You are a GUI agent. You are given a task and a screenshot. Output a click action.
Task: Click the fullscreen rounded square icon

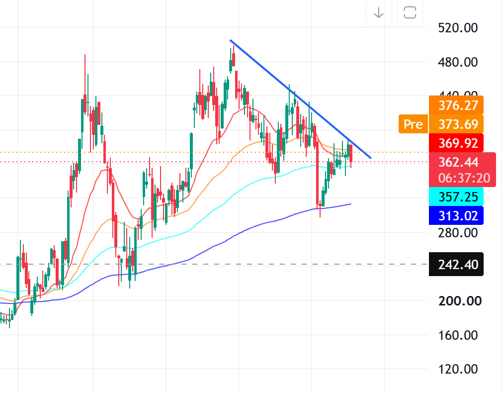[410, 13]
